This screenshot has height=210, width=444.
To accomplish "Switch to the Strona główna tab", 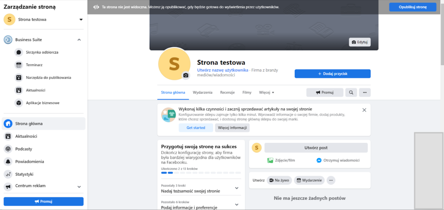I will tap(173, 92).
